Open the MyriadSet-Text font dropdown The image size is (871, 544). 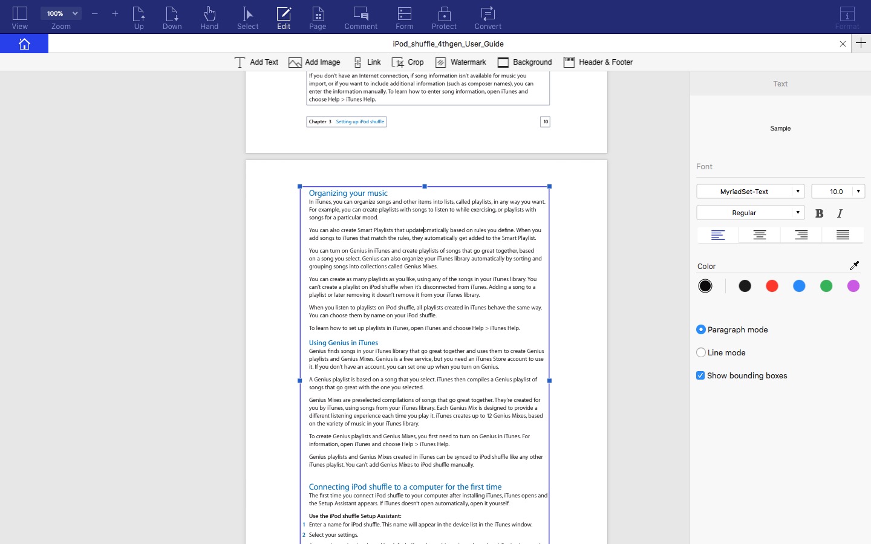750,192
